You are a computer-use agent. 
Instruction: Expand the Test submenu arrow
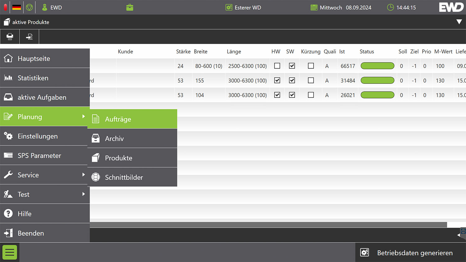click(x=83, y=194)
